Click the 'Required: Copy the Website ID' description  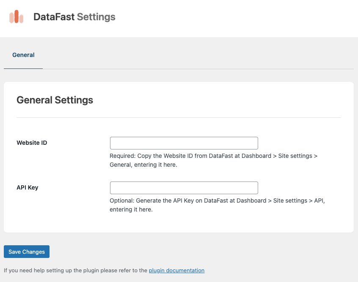[213, 160]
